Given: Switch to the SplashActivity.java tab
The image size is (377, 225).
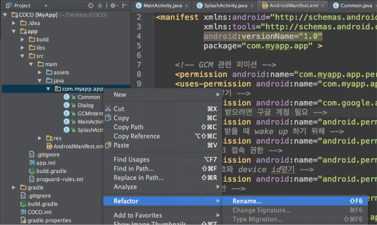Looking at the screenshot, I should (x=225, y=6).
